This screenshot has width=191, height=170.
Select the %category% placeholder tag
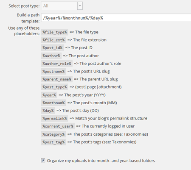(x=53, y=134)
